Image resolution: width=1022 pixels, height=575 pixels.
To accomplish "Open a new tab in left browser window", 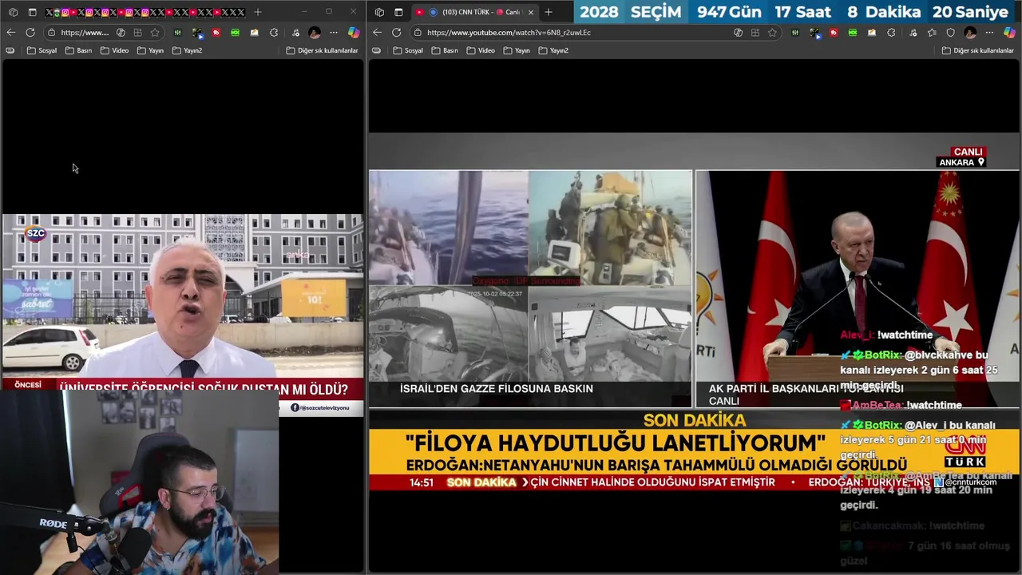I will 258,12.
